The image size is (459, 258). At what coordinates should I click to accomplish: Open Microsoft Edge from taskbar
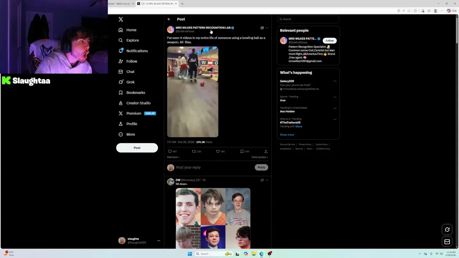pyautogui.click(x=261, y=254)
